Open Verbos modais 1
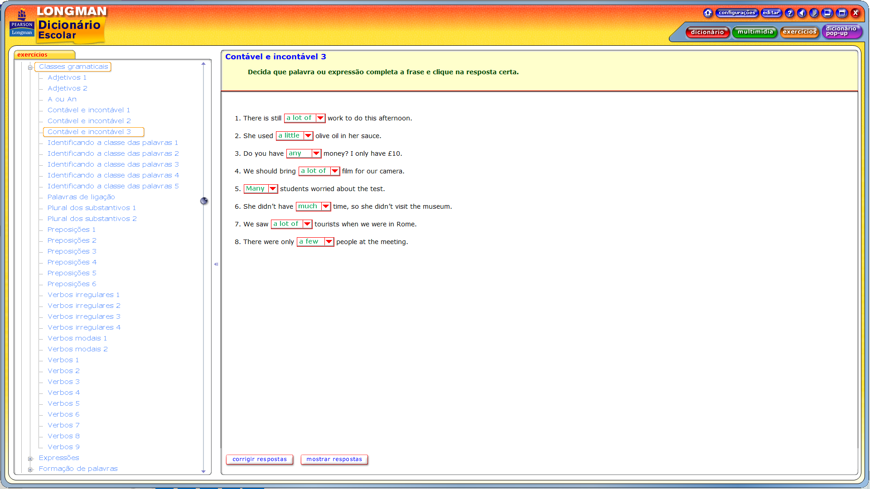Viewport: 870px width, 489px height. pos(77,338)
